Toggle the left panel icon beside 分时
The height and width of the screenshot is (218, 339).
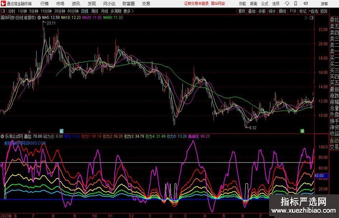click(3, 11)
